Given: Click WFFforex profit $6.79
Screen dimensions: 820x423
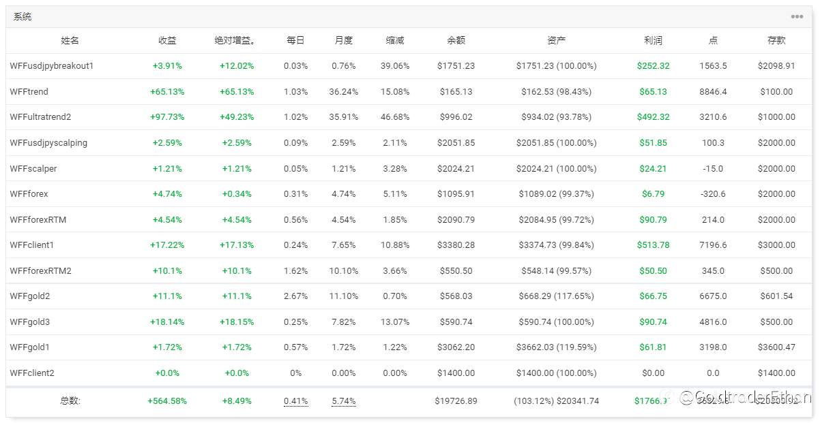Looking at the screenshot, I should coord(653,194).
